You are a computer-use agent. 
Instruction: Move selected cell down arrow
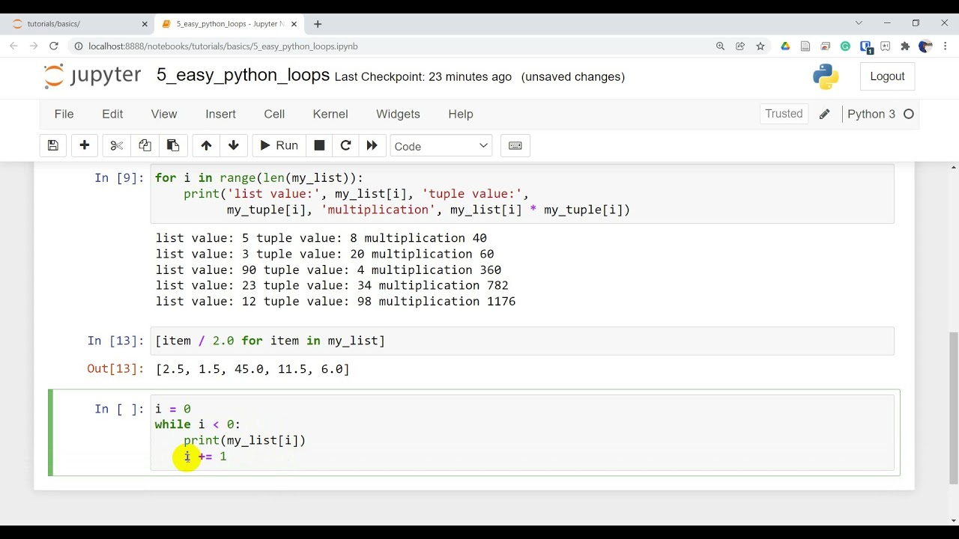pyautogui.click(x=234, y=146)
